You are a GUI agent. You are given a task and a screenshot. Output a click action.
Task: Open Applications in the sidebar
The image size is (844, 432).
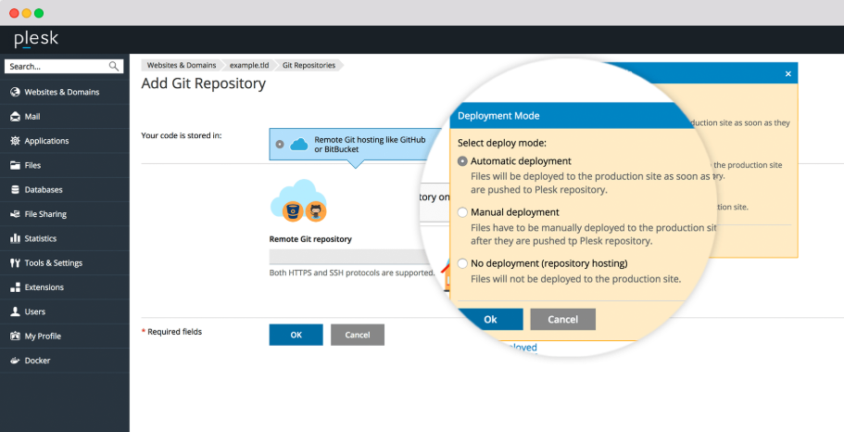point(65,141)
